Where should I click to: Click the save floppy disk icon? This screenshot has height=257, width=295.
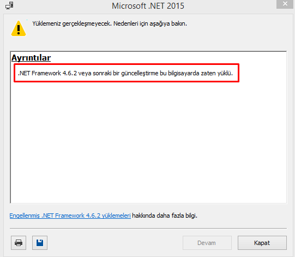tap(40, 243)
